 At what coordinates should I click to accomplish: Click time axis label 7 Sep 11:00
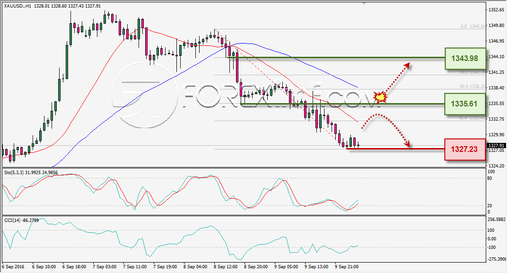click(135, 267)
